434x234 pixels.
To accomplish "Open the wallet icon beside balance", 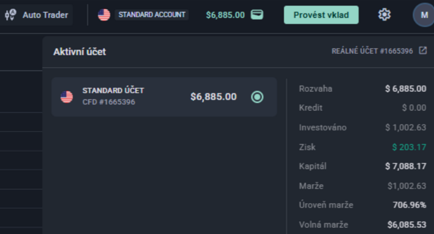I will (257, 15).
